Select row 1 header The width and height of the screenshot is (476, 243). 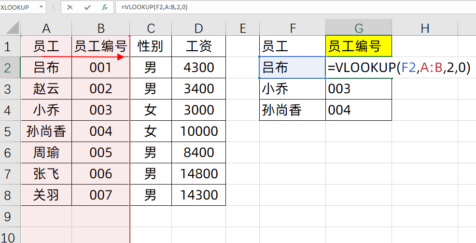[x=10, y=46]
